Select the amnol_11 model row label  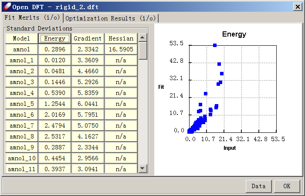pyautogui.click(x=21, y=169)
